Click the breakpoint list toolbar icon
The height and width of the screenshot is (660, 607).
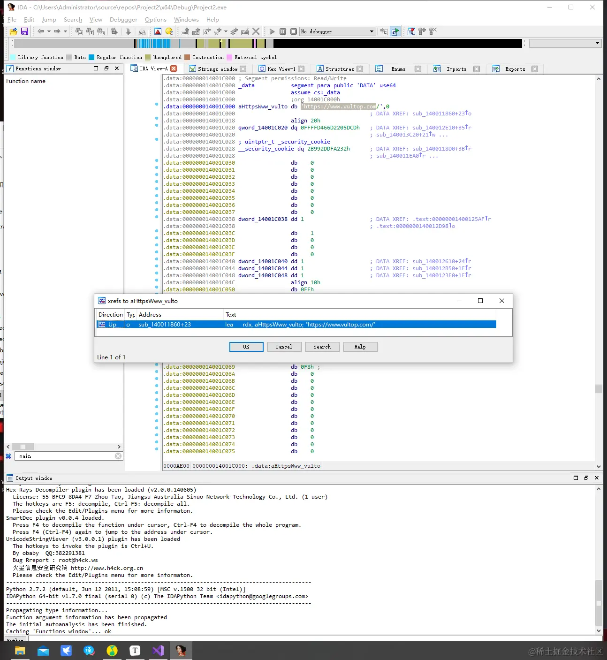[x=411, y=31]
